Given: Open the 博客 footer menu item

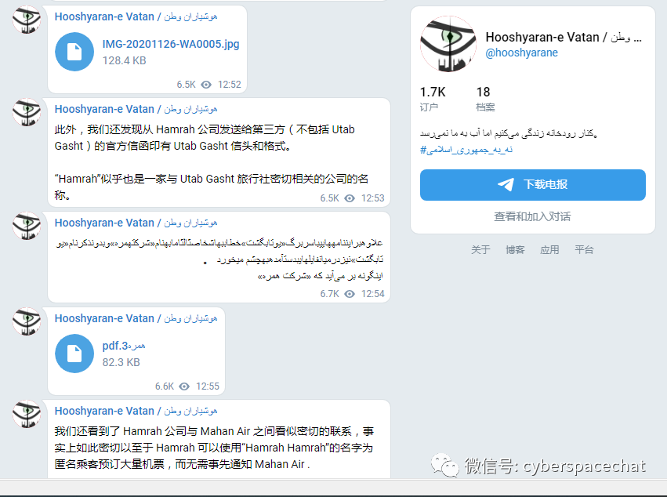Looking at the screenshot, I should pos(515,250).
